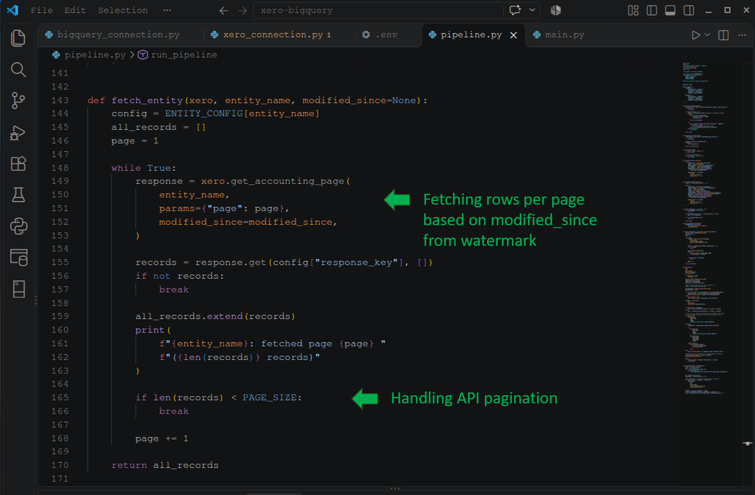Open the Selection menu

(123, 10)
